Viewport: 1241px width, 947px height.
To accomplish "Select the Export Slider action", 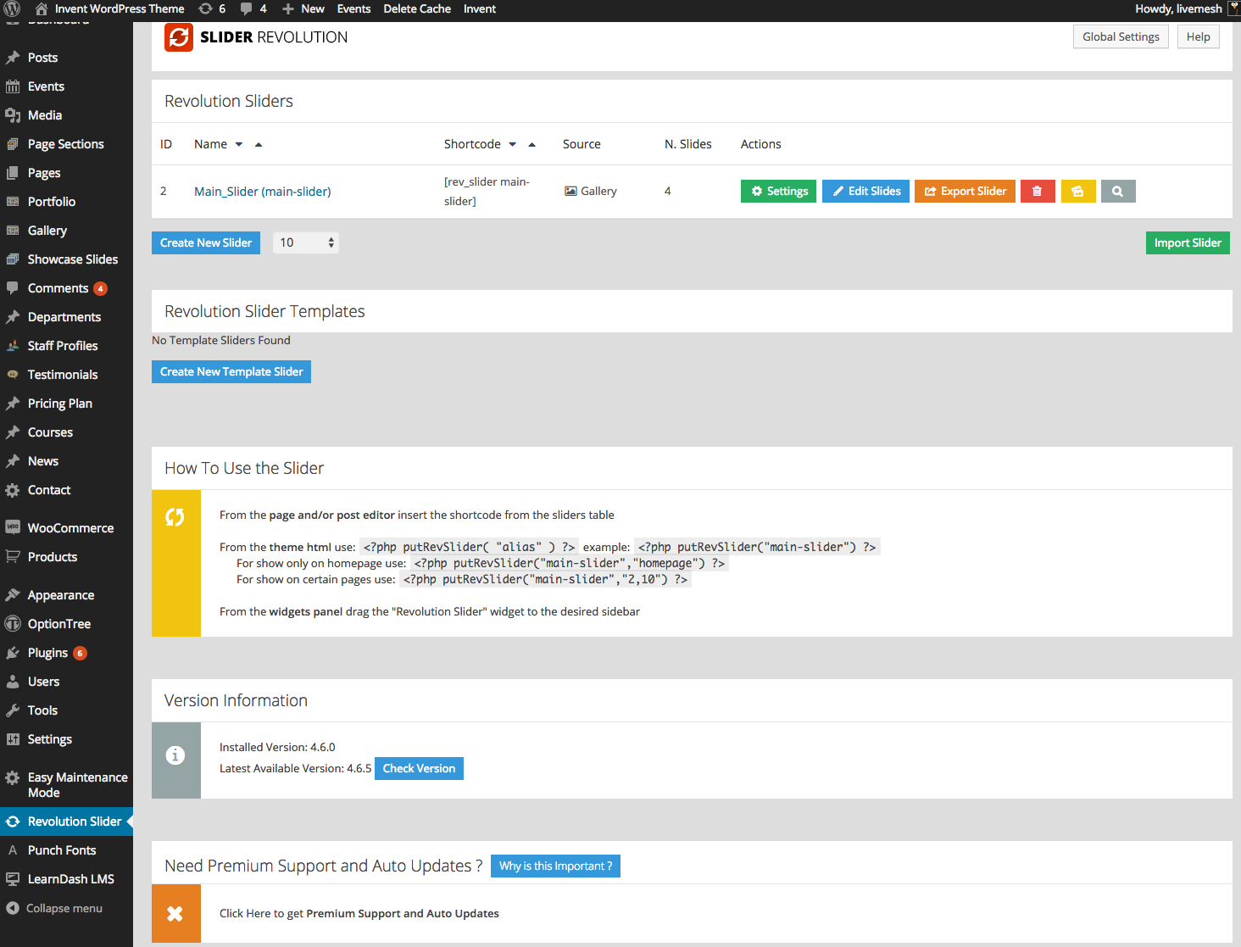I will (x=965, y=191).
